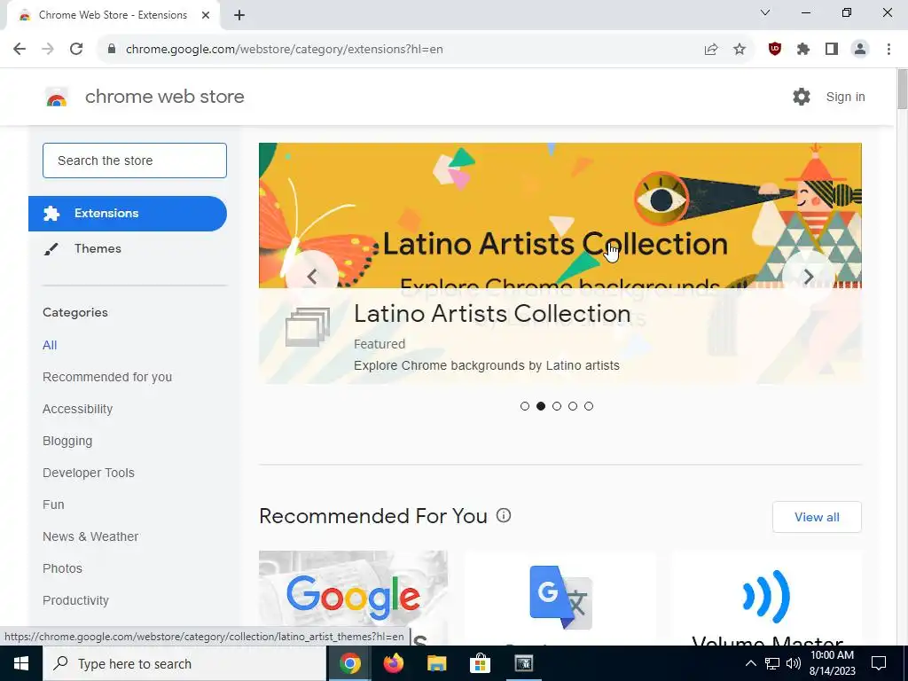Share this page via the share icon
This screenshot has height=681, width=908.
711,50
